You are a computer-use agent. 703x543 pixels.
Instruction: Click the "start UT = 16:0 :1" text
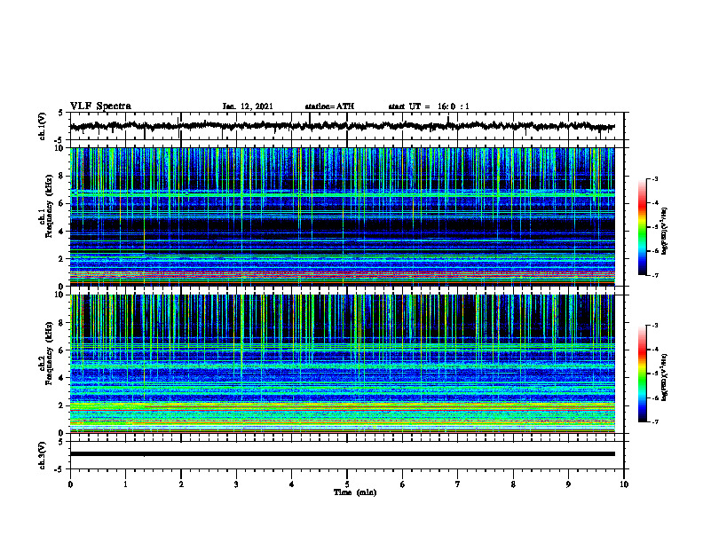[429, 106]
